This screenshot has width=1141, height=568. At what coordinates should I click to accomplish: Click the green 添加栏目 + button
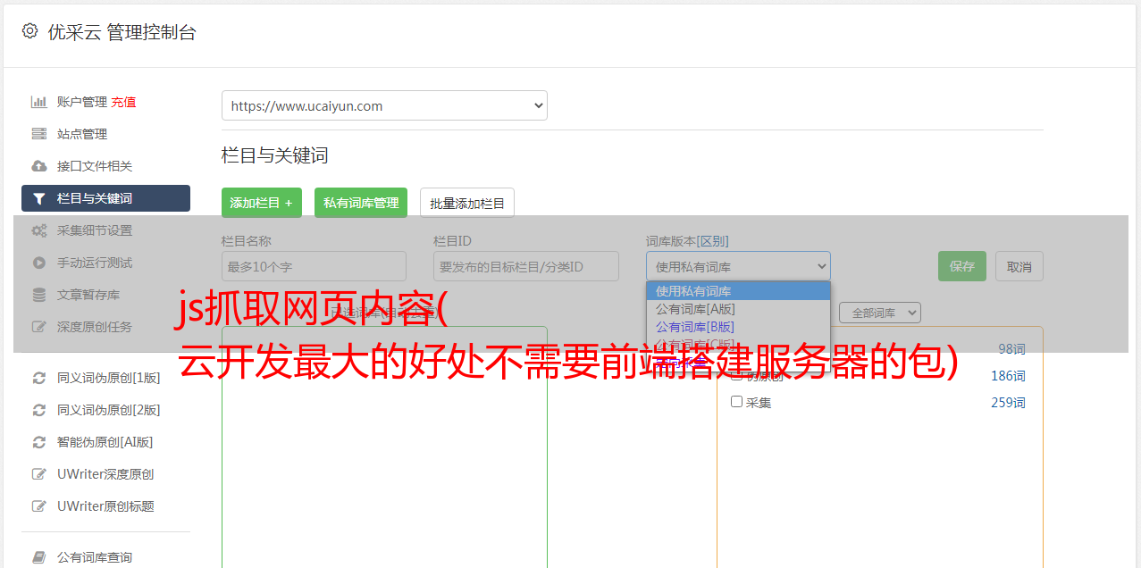click(262, 203)
